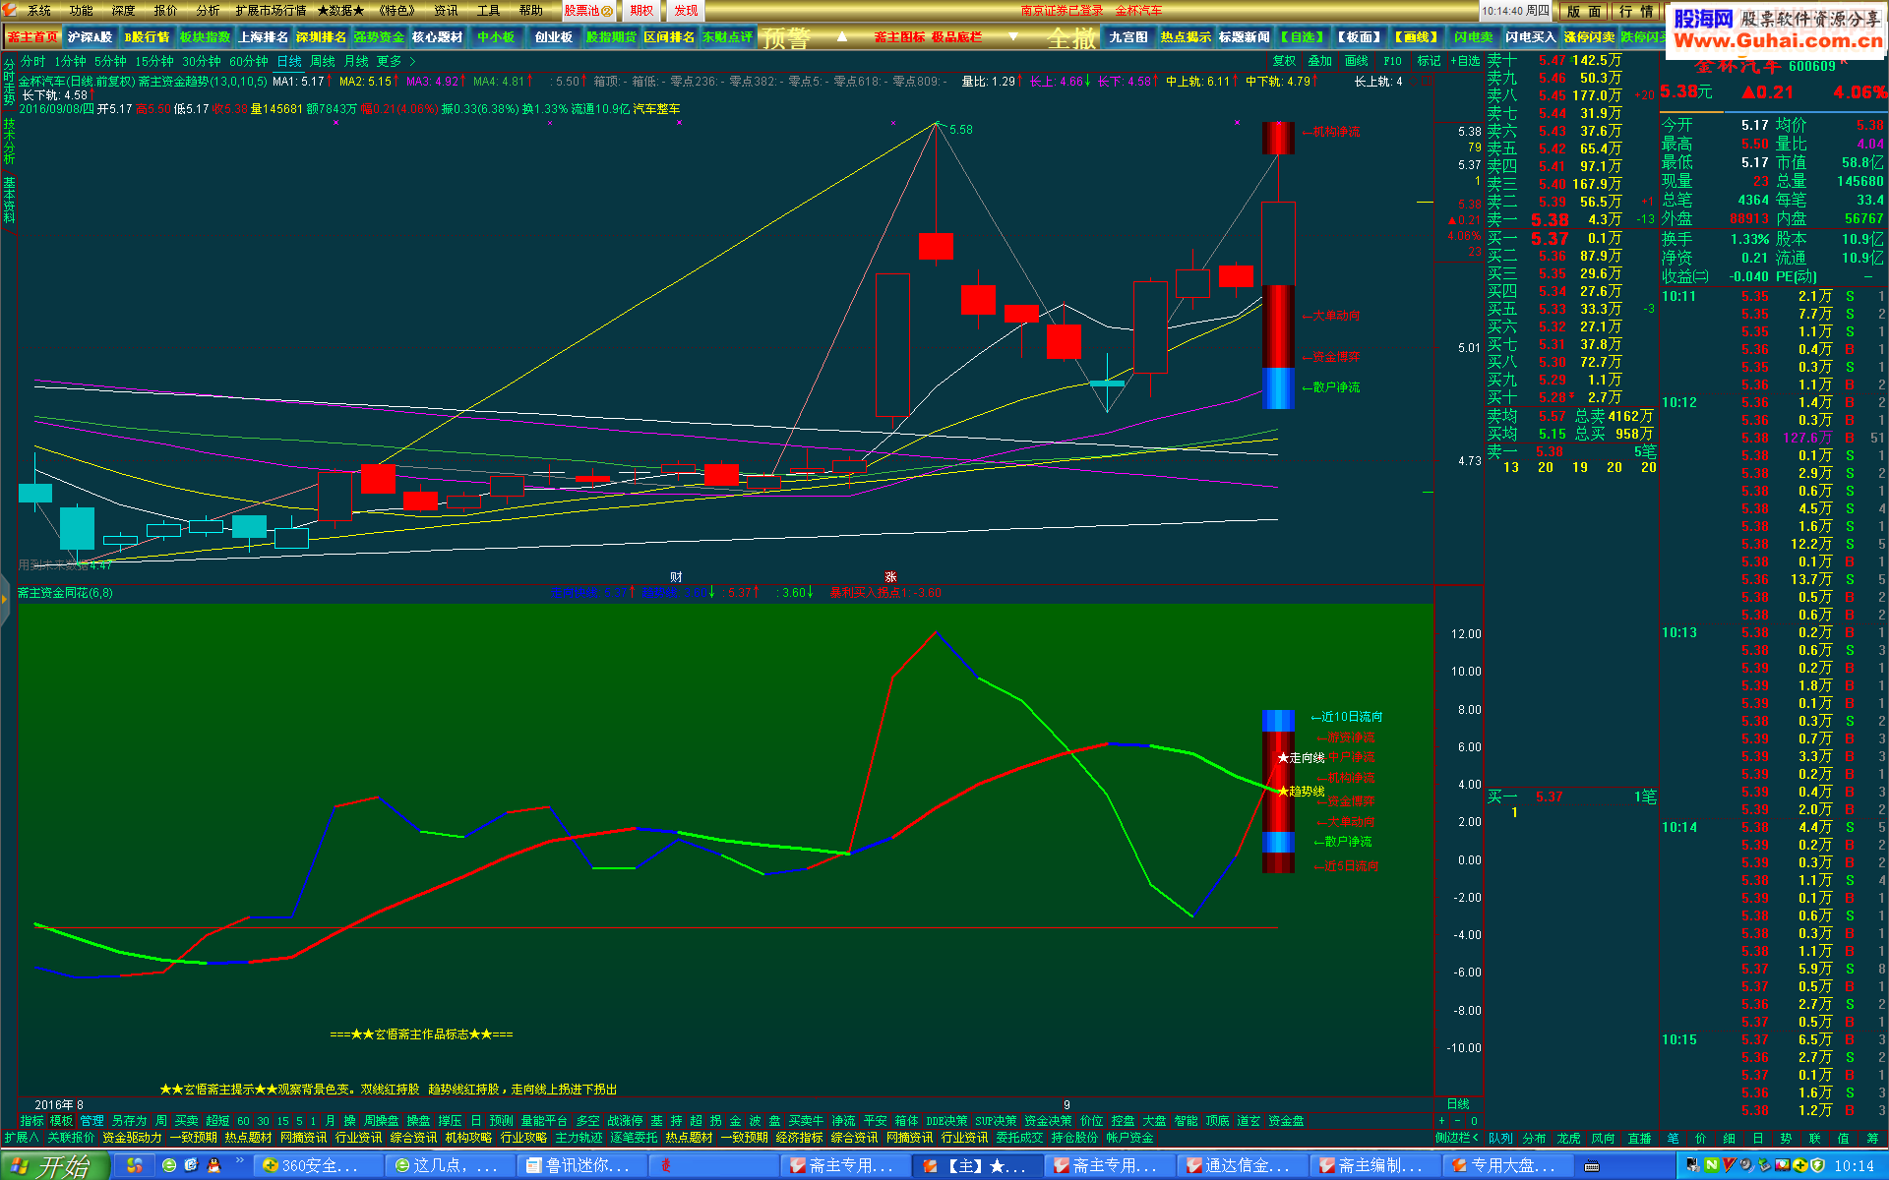Click the 资金驱动力 bottom tab
This screenshot has width=1889, height=1180.
[132, 1138]
